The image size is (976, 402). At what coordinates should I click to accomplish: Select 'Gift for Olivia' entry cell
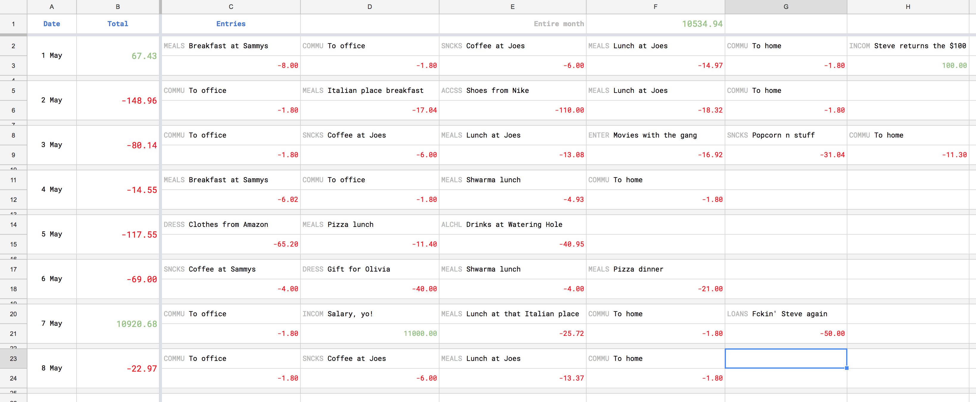369,269
